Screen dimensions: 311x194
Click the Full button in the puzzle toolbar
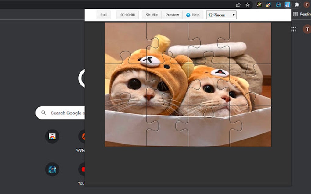point(103,15)
